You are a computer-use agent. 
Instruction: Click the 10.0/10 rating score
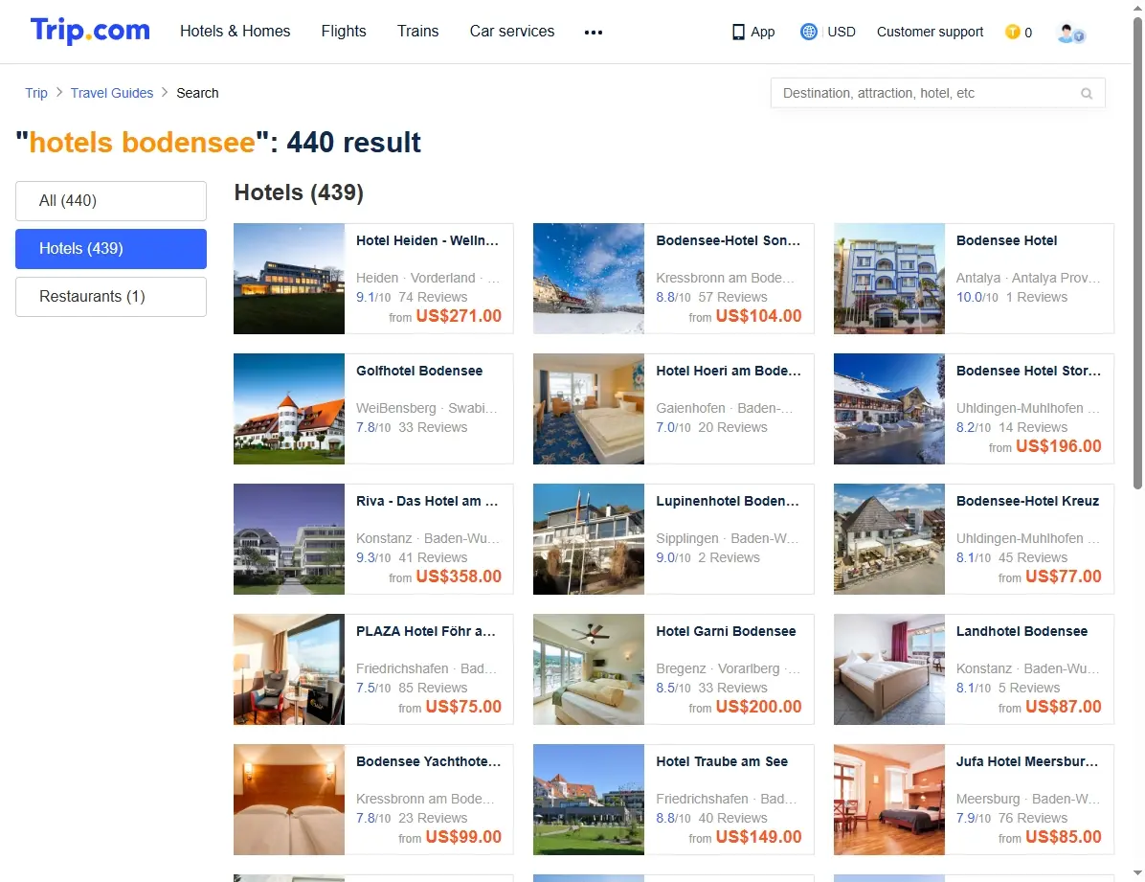977,297
